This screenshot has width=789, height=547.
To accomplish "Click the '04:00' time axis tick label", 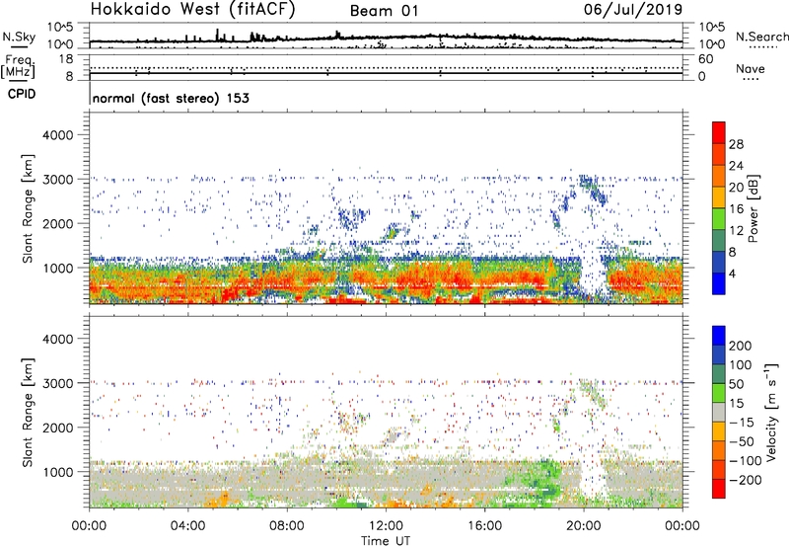I will click(188, 526).
